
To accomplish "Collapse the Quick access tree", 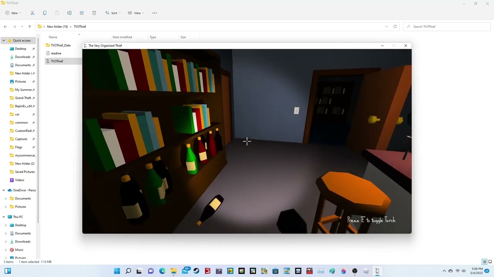I will (x=4, y=40).
